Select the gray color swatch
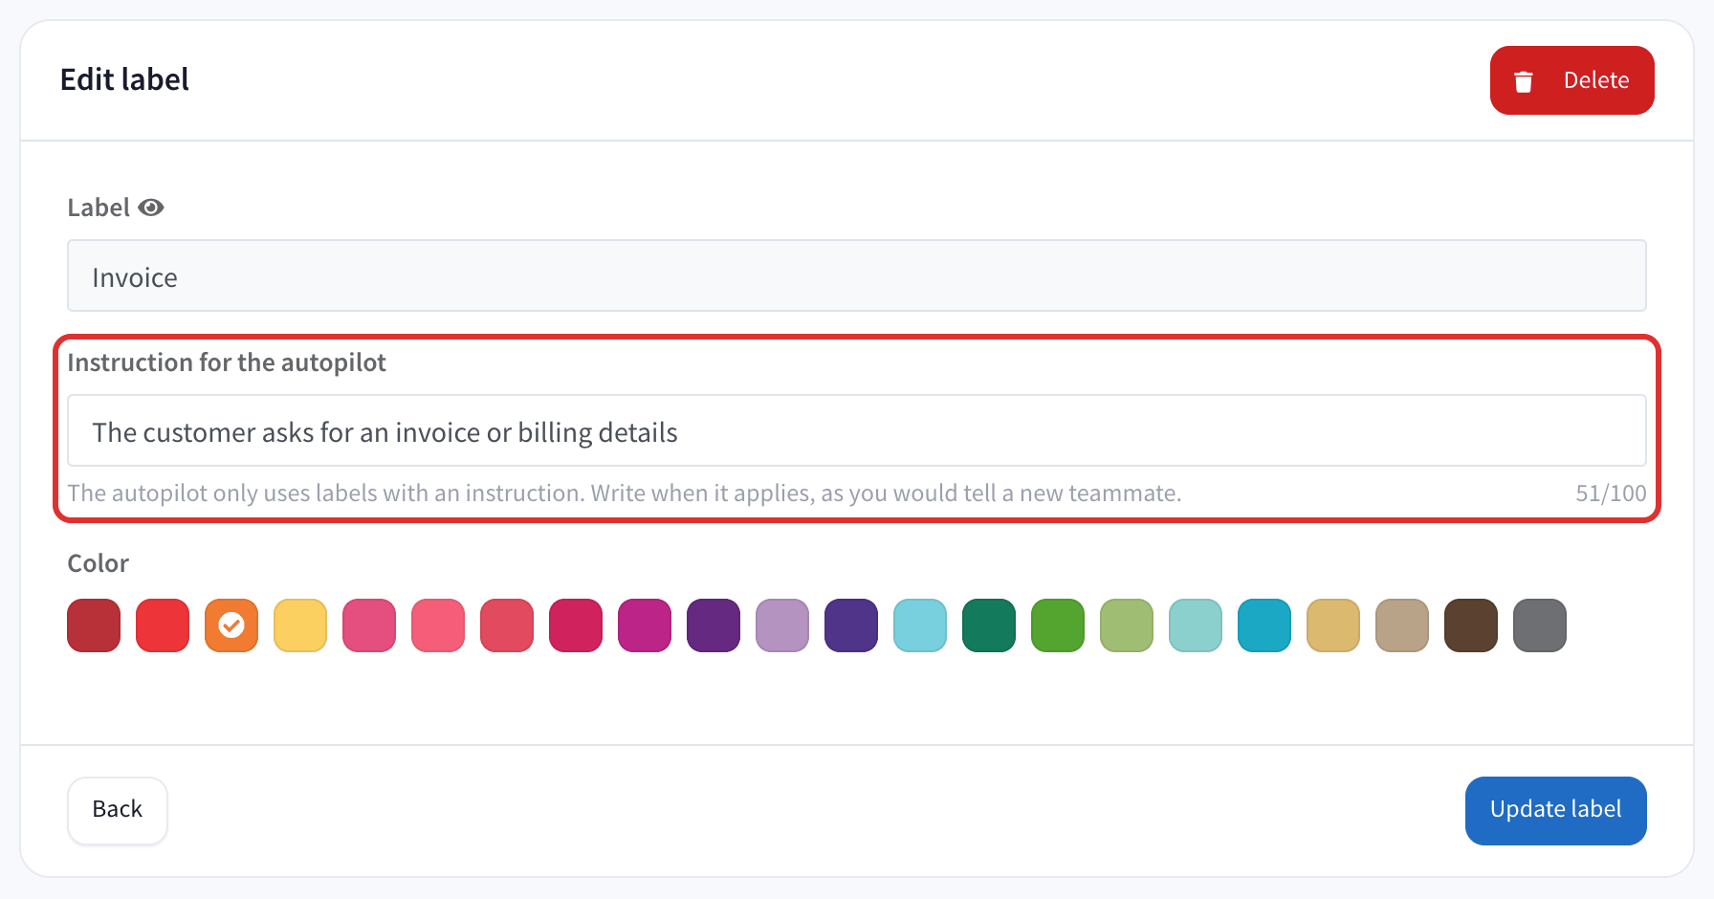Viewport: 1714px width, 899px height. tap(1540, 625)
